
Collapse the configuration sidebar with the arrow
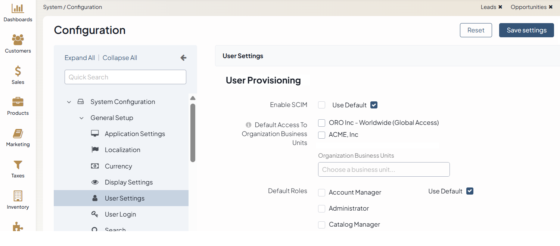[183, 58]
